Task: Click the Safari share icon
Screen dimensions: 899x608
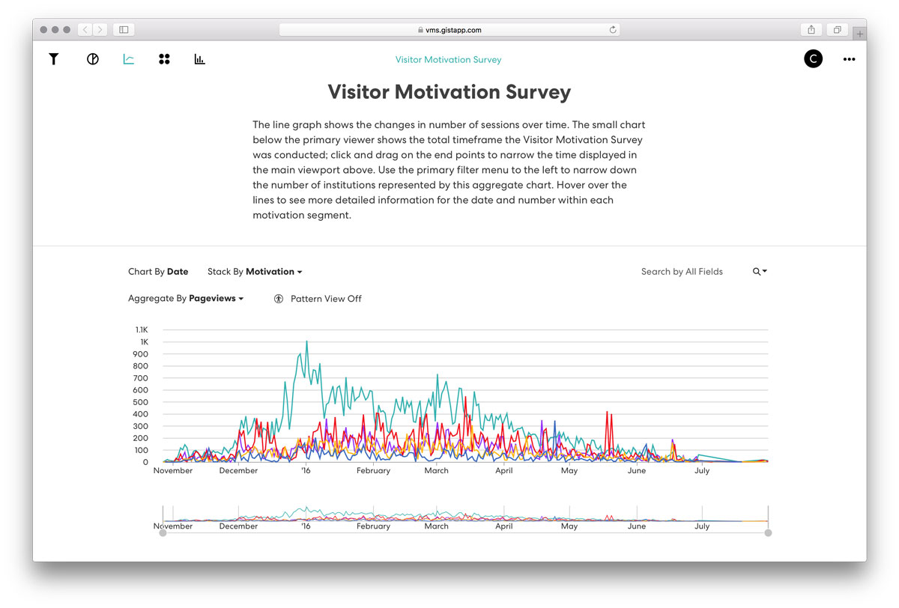Action: pyautogui.click(x=811, y=30)
